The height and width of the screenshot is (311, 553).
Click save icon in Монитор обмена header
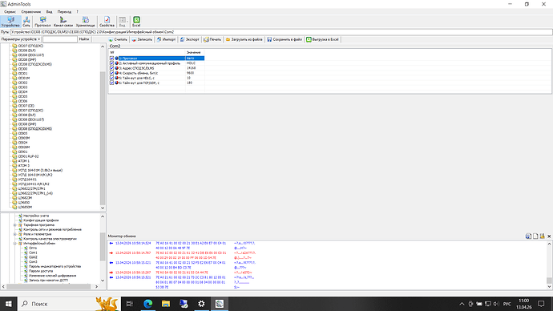528,236
